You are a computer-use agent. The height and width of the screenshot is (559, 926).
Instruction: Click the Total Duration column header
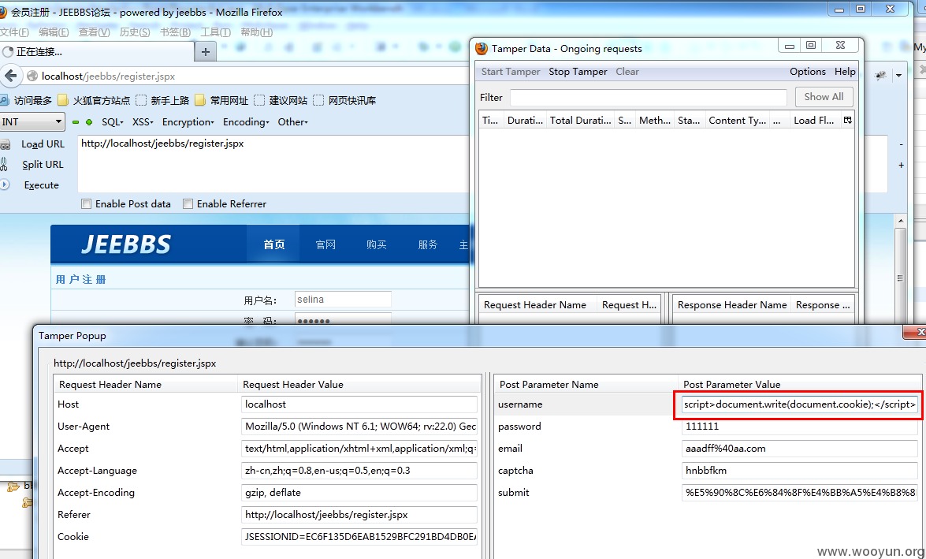580,120
